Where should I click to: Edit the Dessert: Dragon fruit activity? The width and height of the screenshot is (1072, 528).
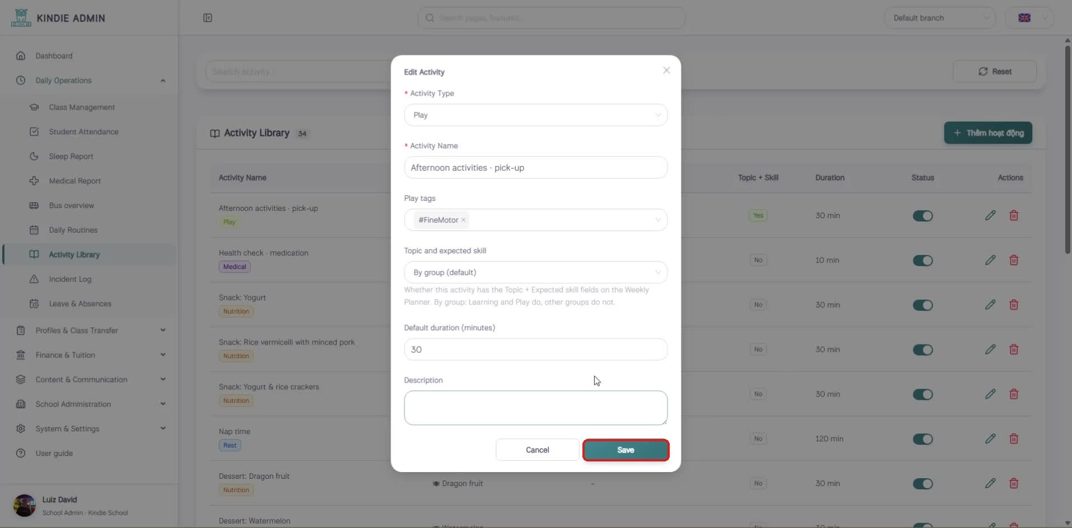pos(990,483)
